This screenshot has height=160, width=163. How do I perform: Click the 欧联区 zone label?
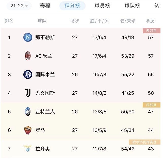(152, 105)
